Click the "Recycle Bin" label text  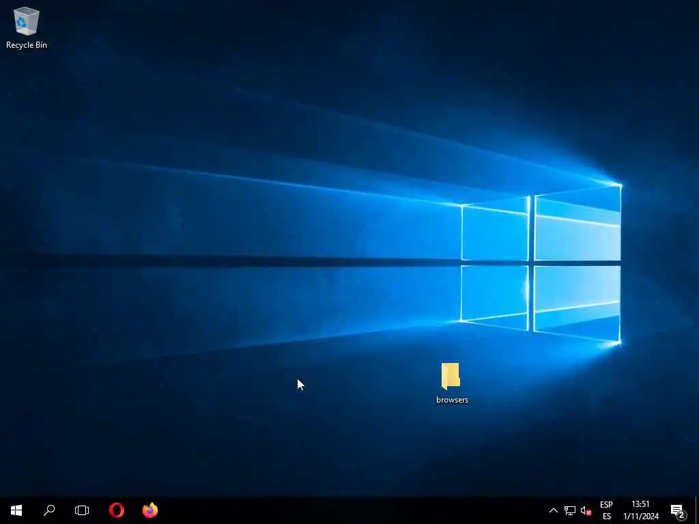pyautogui.click(x=27, y=44)
